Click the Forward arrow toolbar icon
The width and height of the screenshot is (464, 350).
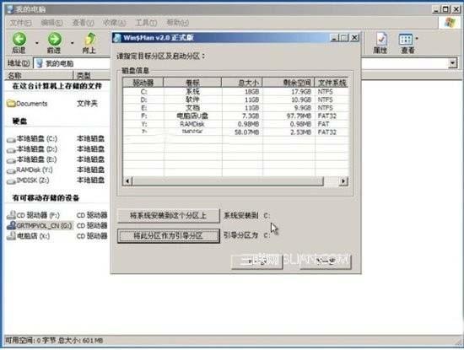55,39
